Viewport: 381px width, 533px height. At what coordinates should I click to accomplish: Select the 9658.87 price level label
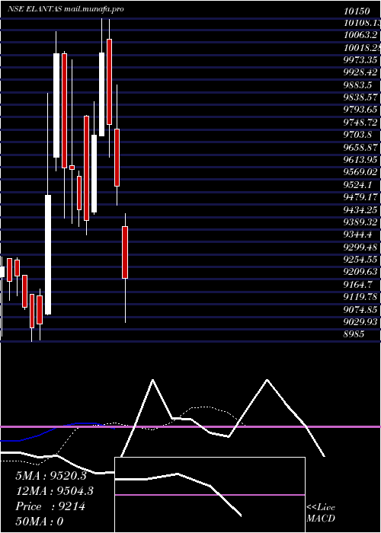tap(360, 147)
